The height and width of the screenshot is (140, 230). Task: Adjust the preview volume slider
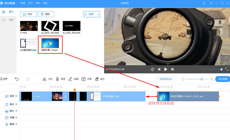[221, 69]
